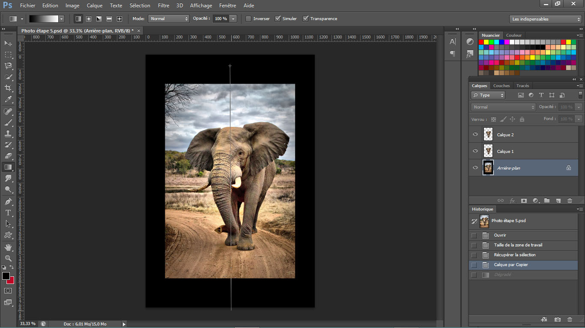Switch to the Couches tab
This screenshot has height=328, width=585.
point(501,86)
